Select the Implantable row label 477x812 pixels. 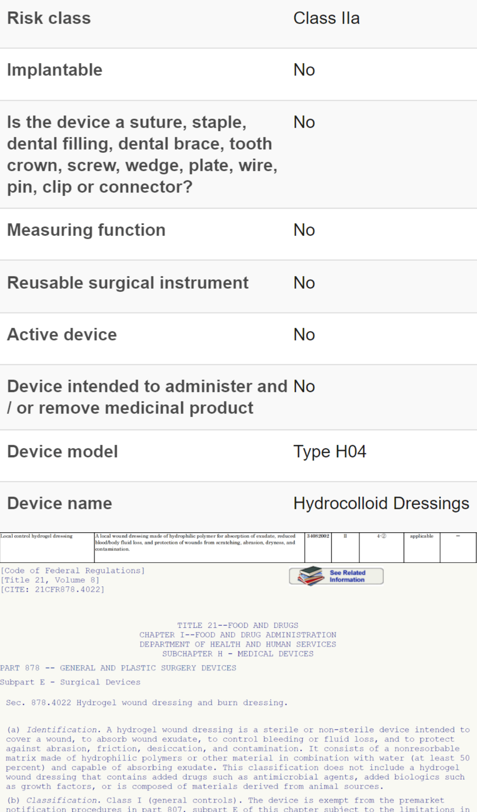(55, 70)
